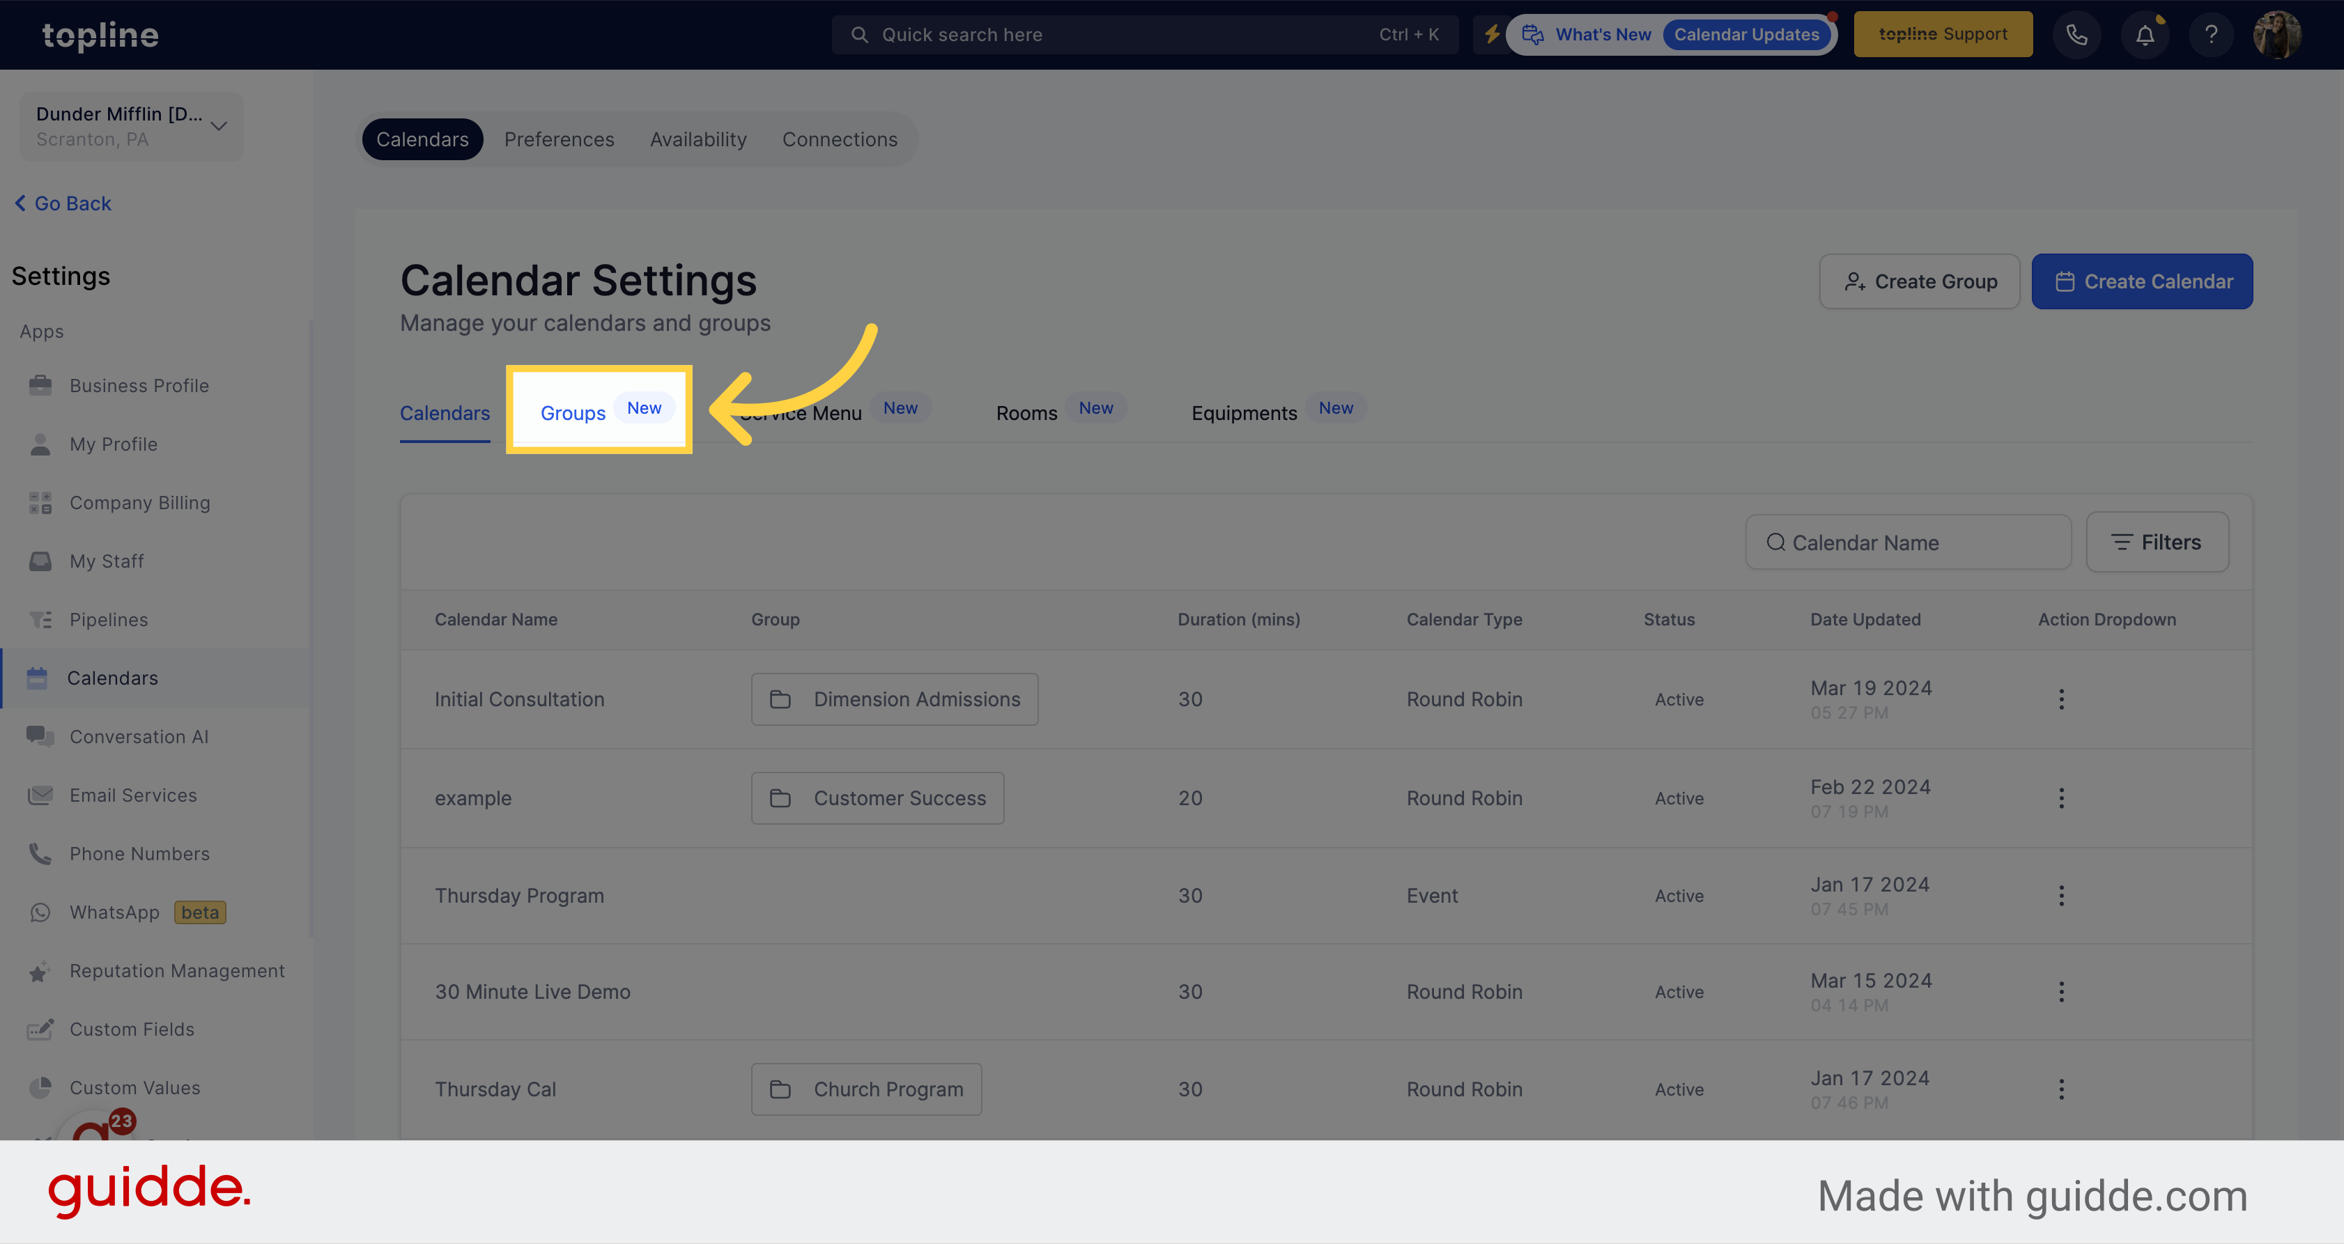Select the Connections tab
The width and height of the screenshot is (2344, 1244).
[839, 138]
